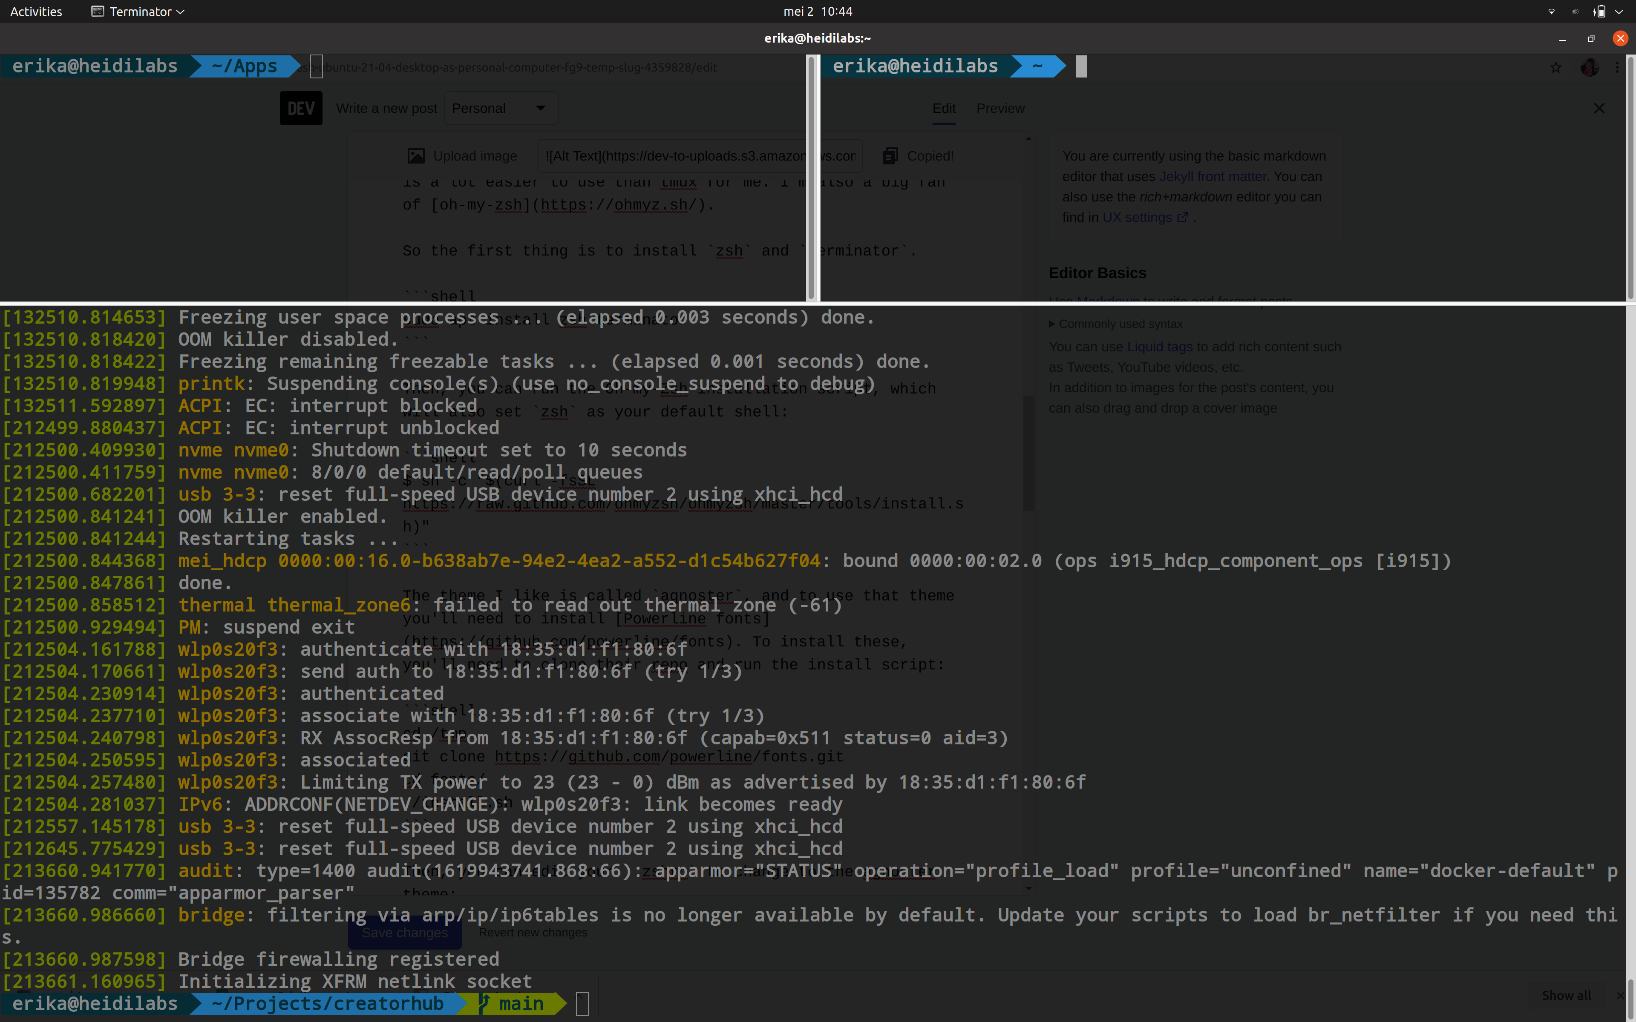The image size is (1636, 1022).
Task: Open the Personal dropdown in the browser behind
Action: (x=500, y=108)
